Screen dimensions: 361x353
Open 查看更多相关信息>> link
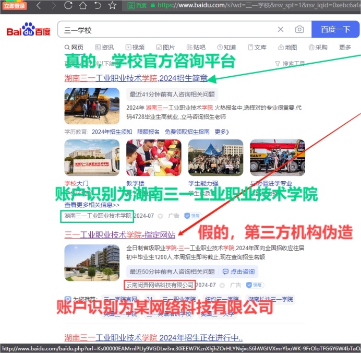click(92, 205)
